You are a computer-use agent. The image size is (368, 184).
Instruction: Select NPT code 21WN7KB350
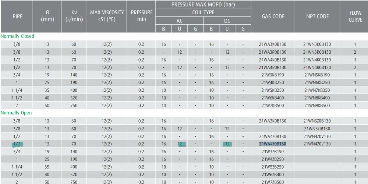click(317, 90)
